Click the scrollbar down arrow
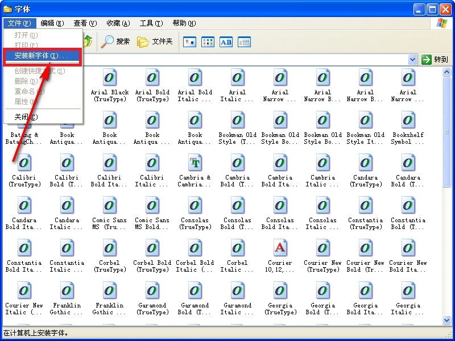Screen dimensions: 455x341 [446, 320]
